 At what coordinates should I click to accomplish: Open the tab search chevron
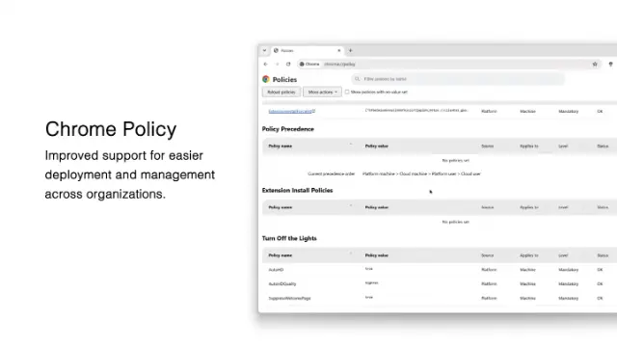pos(264,50)
